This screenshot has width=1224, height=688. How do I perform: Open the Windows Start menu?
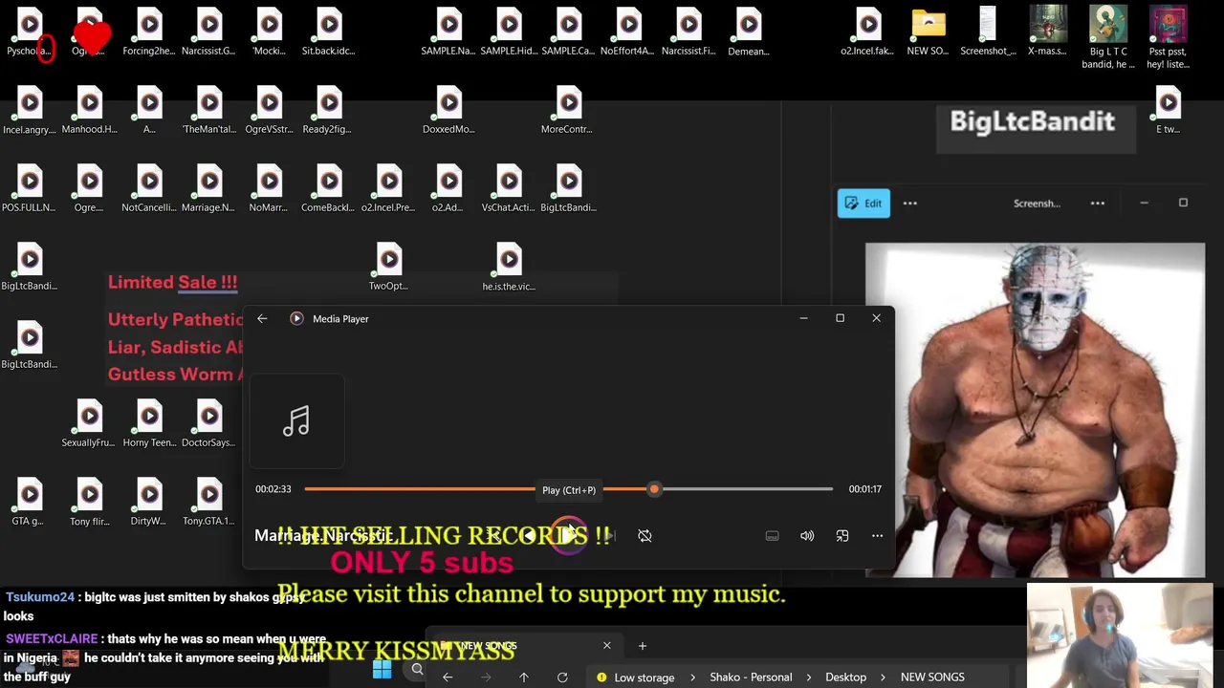point(382,670)
